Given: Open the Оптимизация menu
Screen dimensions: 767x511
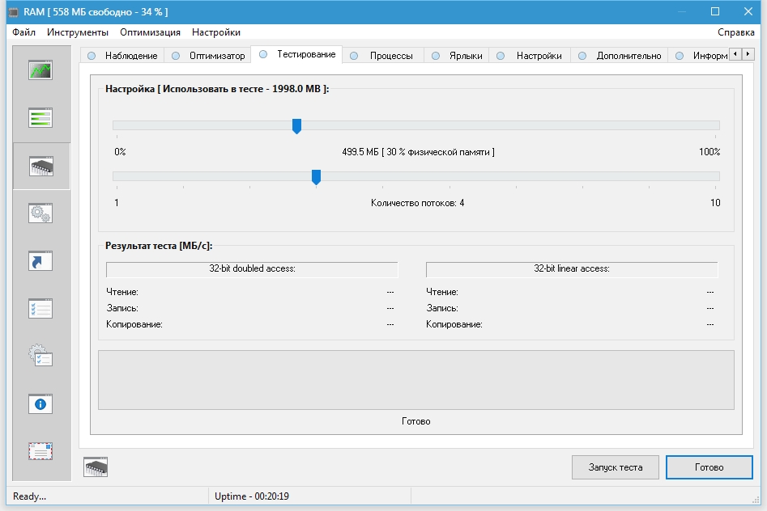Looking at the screenshot, I should [x=150, y=32].
